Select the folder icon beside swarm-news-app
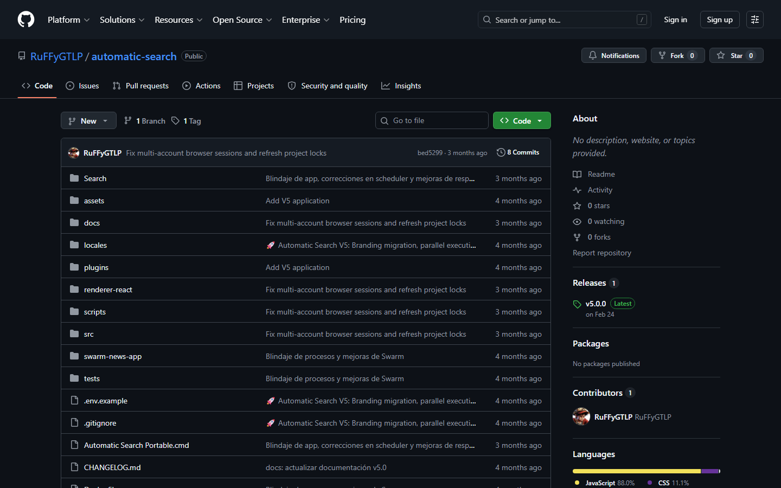Image resolution: width=781 pixels, height=488 pixels. click(x=74, y=356)
